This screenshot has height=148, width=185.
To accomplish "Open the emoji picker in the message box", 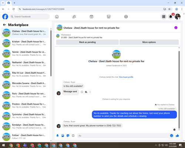I will click(x=171, y=136).
